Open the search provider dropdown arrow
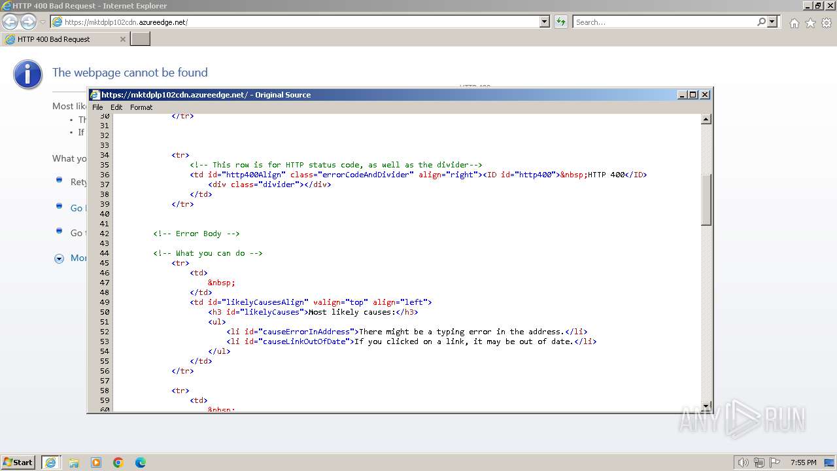 (x=772, y=22)
